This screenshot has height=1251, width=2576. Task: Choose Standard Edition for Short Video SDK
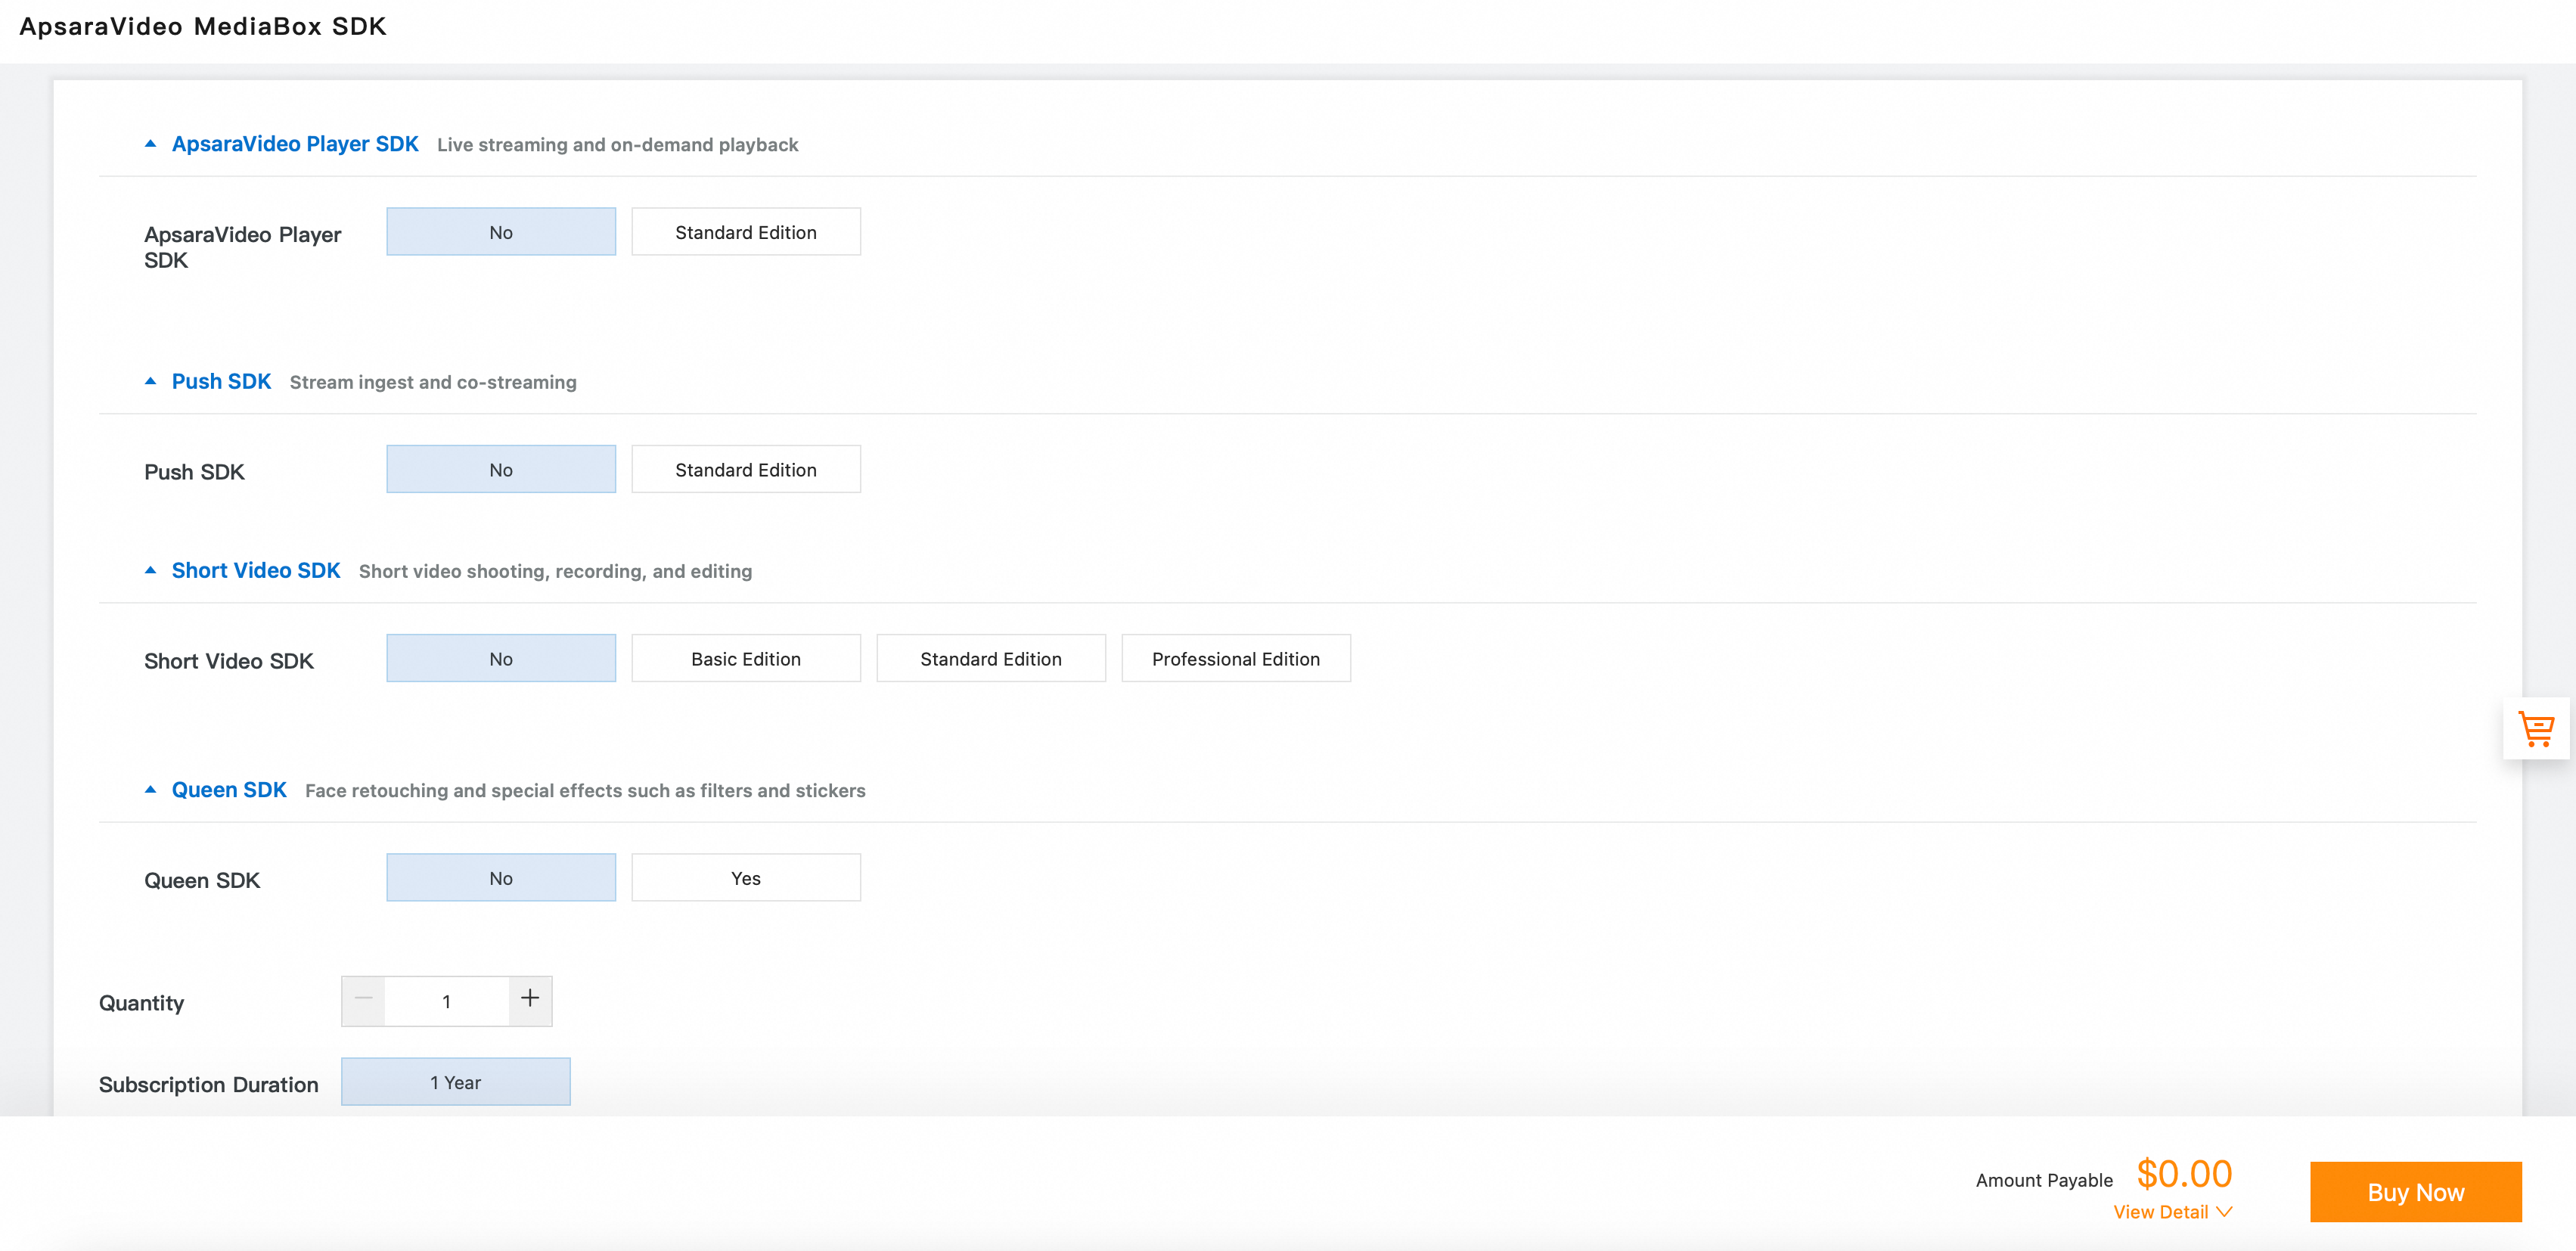pos(991,658)
